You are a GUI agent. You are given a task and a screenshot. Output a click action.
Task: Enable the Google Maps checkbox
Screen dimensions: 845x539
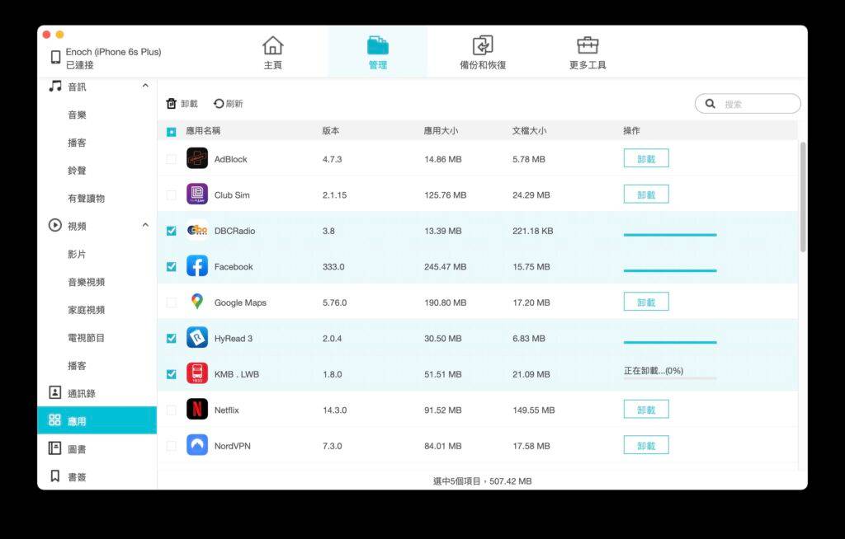tap(171, 302)
